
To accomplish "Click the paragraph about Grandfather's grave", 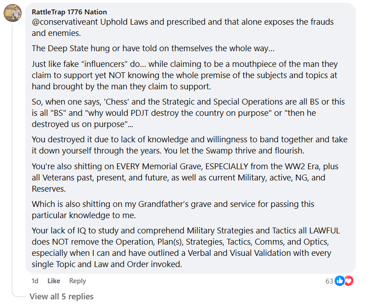I will tap(173, 210).
